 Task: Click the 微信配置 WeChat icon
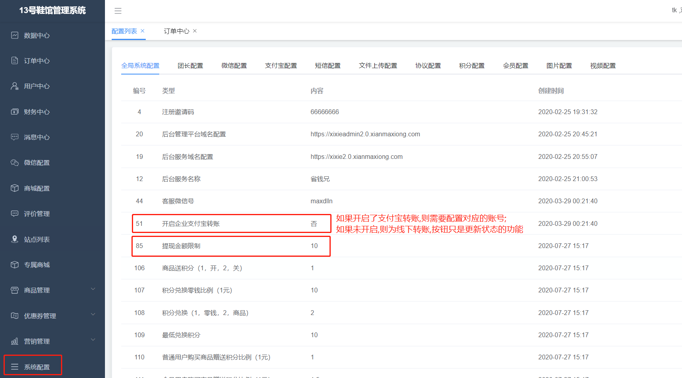[15, 162]
